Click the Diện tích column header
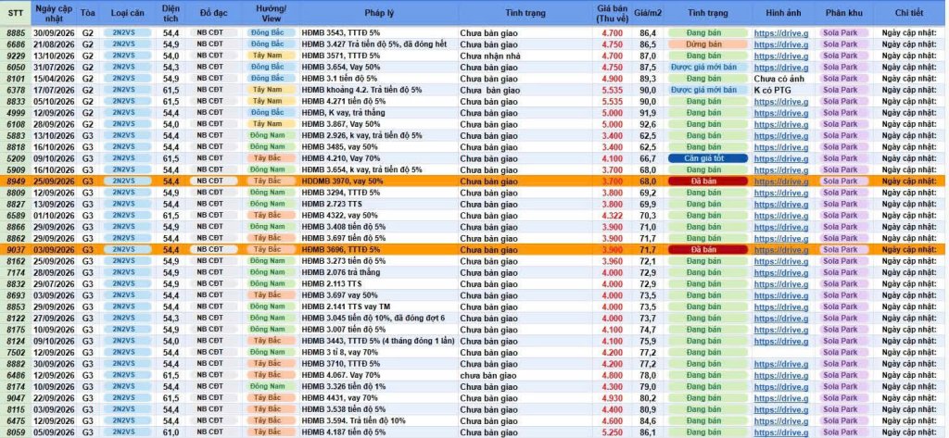Viewport: 949px width, 438px height. (171, 13)
